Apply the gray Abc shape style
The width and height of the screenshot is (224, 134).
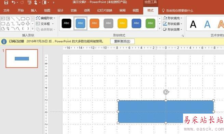tap(109, 23)
